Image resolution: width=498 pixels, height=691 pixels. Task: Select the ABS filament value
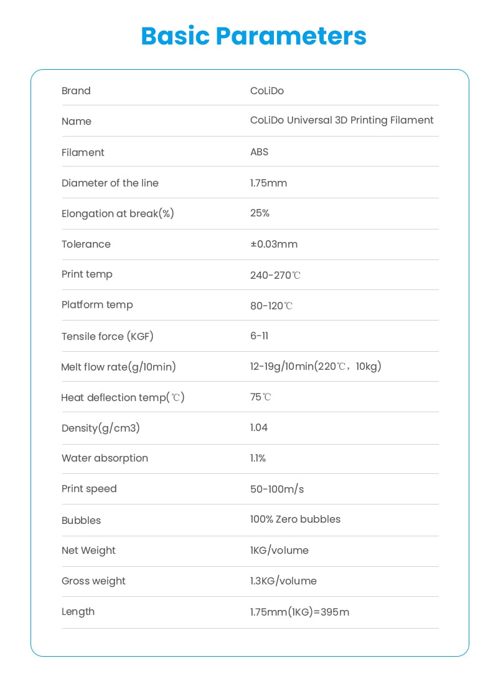(x=259, y=152)
